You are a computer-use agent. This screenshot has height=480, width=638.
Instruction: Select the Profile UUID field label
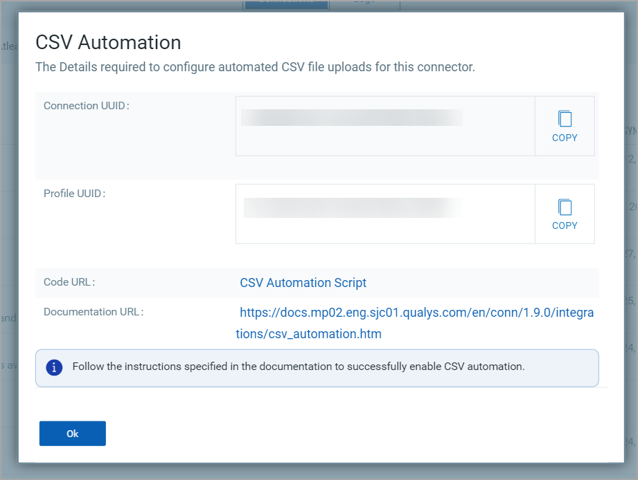click(74, 194)
